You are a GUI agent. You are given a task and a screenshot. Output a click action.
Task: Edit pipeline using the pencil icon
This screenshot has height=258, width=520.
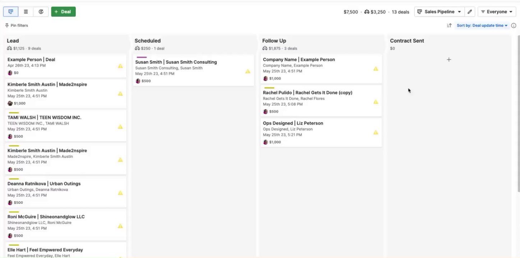click(469, 12)
